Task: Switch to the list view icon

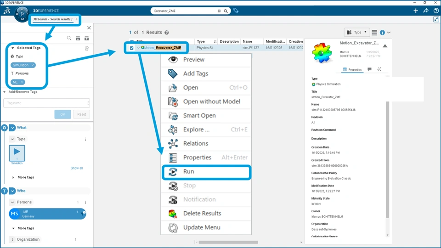Action: [x=374, y=33]
